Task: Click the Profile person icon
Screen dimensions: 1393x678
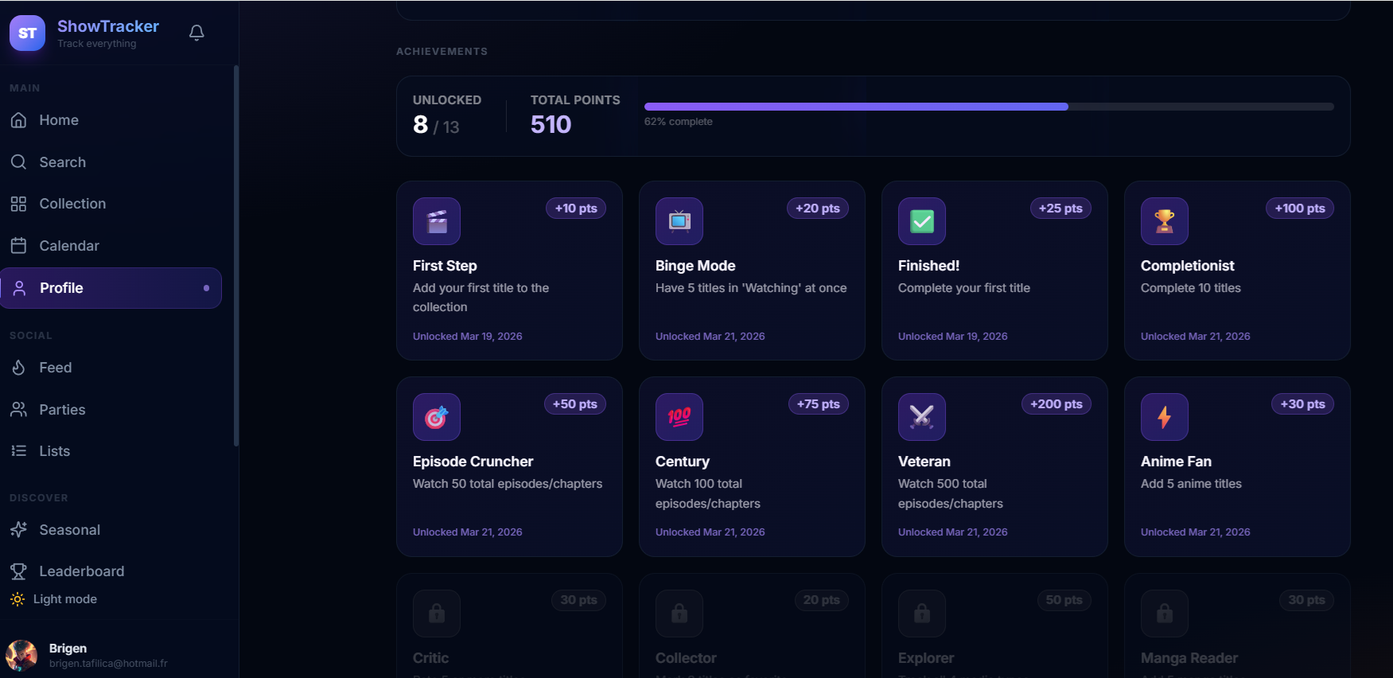Action: coord(20,288)
